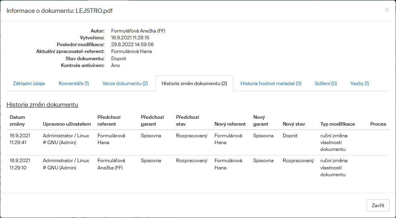Open the Sdílení (0) tab
The image size is (396, 218).
326,84
